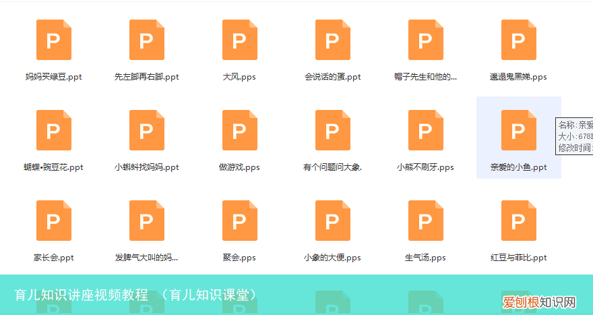Select the highlighted 亲爱的小鱼.ppt icon
The width and height of the screenshot is (593, 315).
tap(519, 130)
